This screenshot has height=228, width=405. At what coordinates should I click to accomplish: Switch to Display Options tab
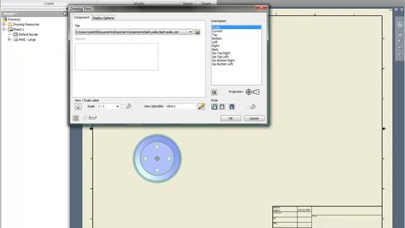click(103, 18)
